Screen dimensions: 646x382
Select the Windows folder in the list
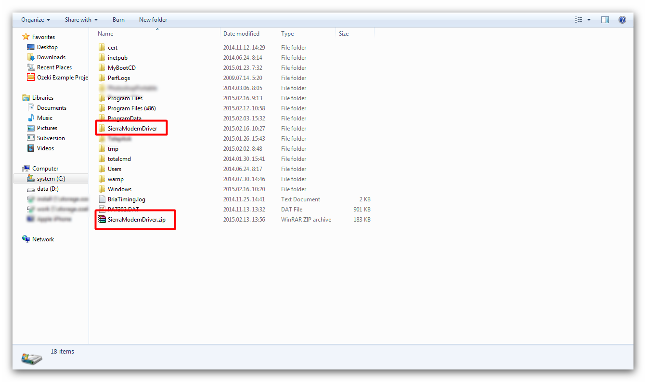pos(119,189)
